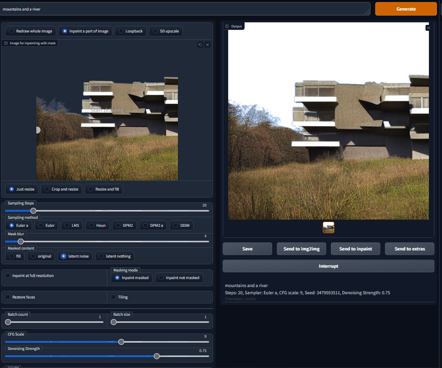Choose Crop and resize option
The width and height of the screenshot is (442, 368).
coord(61,189)
